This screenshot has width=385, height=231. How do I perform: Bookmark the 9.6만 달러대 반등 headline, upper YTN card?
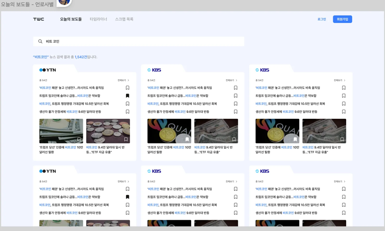click(127, 111)
